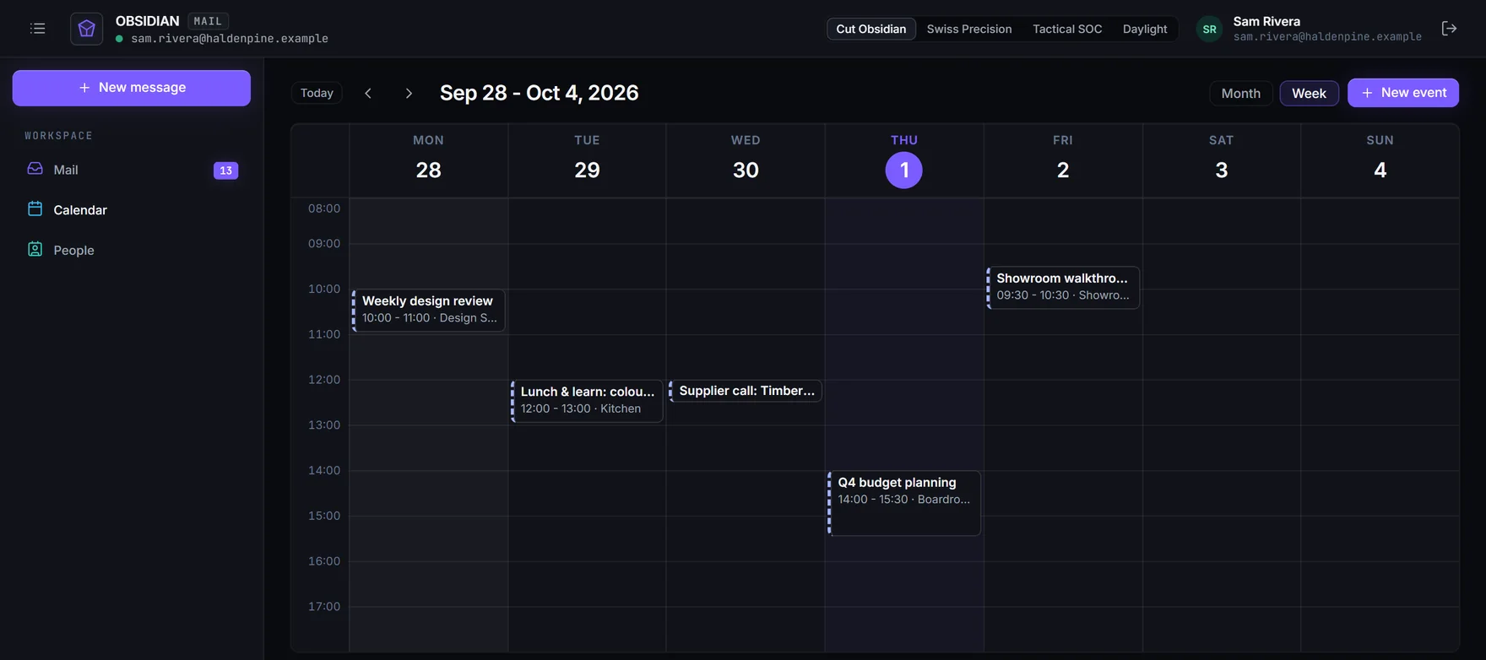This screenshot has height=660, width=1486.
Task: Open Mail in the sidebar
Action: pyautogui.click(x=132, y=170)
